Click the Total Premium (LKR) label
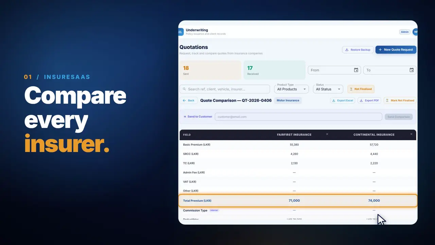 [197, 201]
